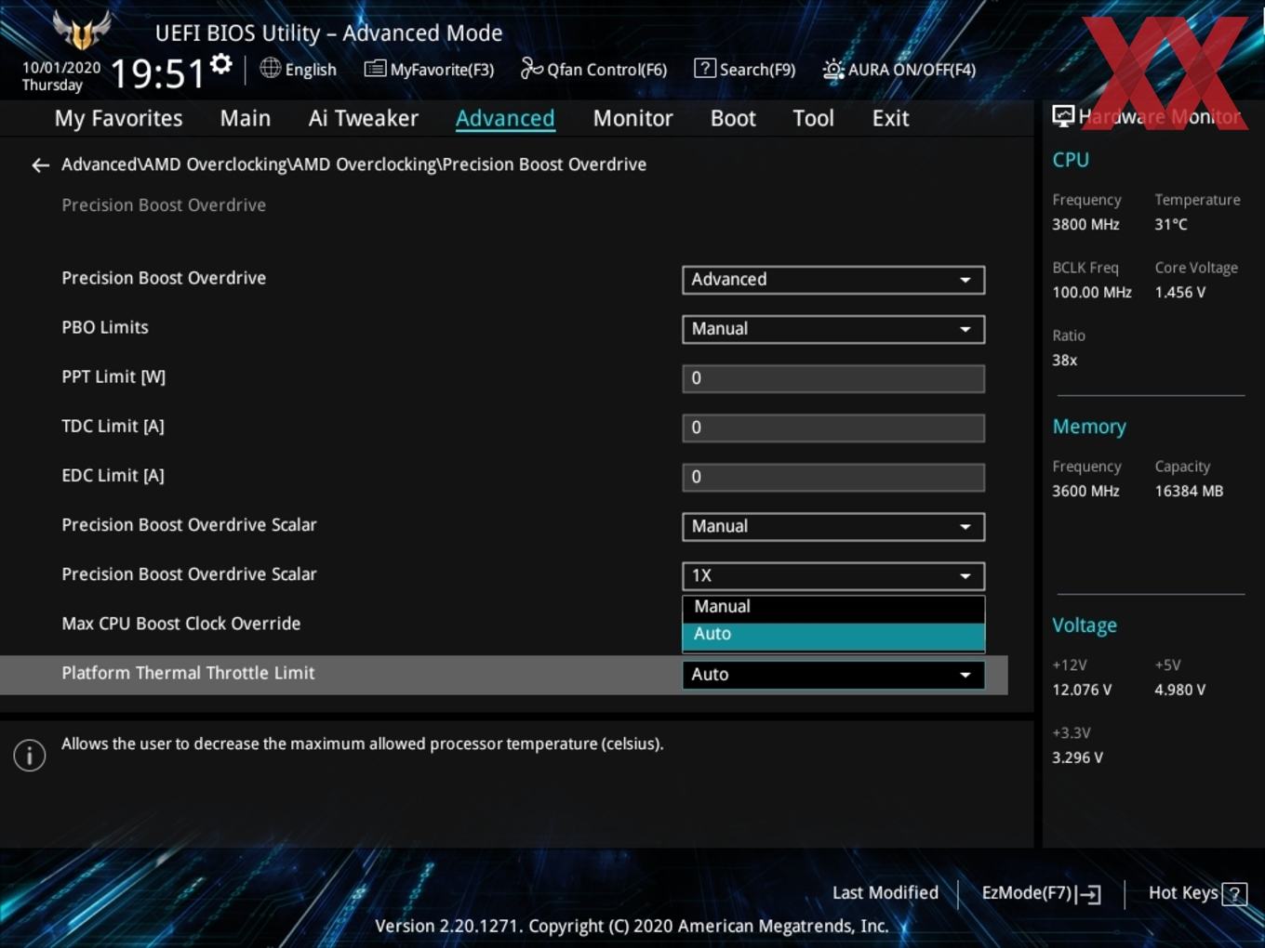
Task: Click the Core Voltage 1.456 V value
Action: [x=1179, y=292]
